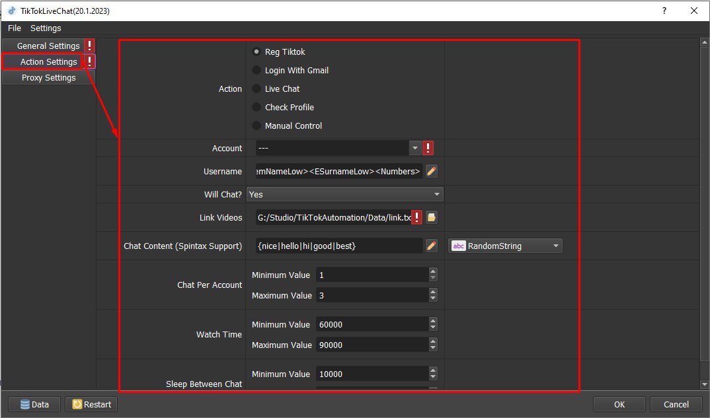Open the Account dropdown
Image resolution: width=710 pixels, height=418 pixels.
(x=338, y=148)
